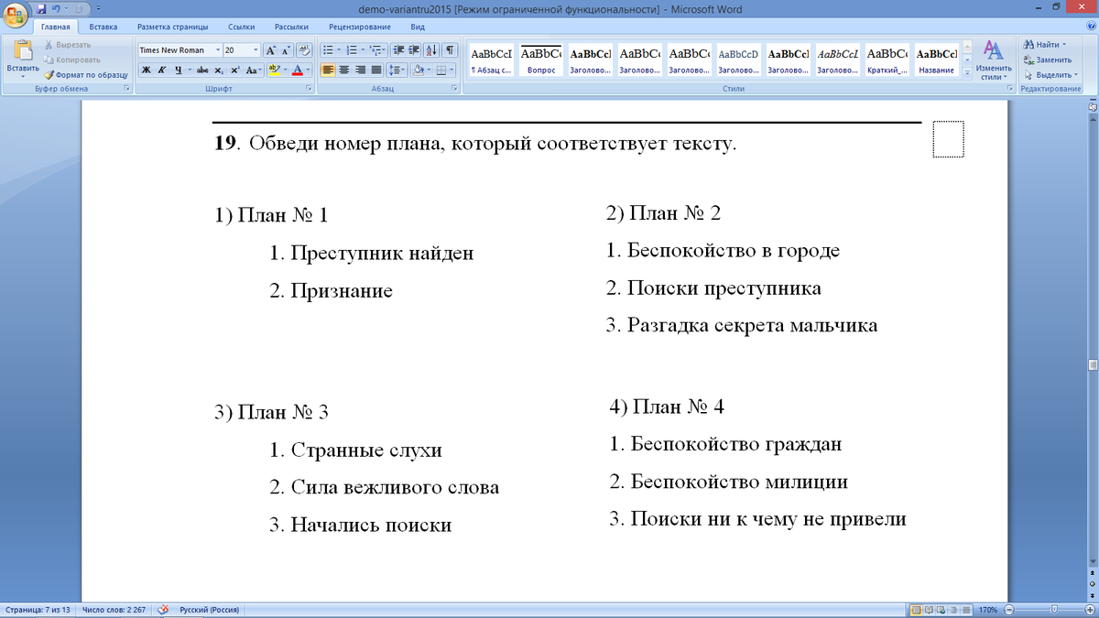Screen dimensions: 1099x618
Task: Toggle bold Ж formatting
Action: pos(146,70)
